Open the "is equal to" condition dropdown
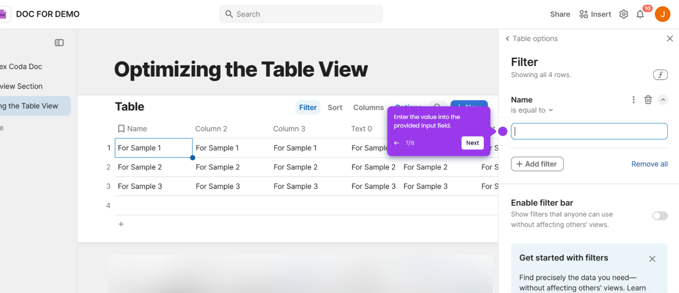This screenshot has height=293, width=679. 532,110
